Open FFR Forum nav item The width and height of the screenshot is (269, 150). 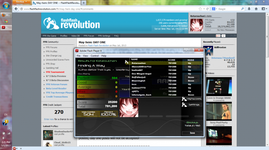(x=89, y=36)
